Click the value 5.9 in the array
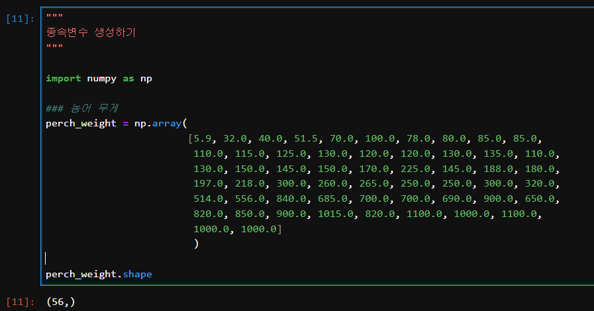594x311 pixels. pyautogui.click(x=203, y=138)
